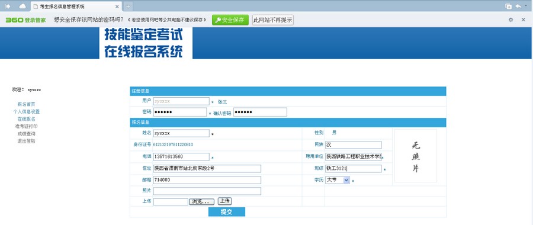This screenshot has width=533, height=225.
Task: Click the 张三 text beside user field
Action: coord(222,102)
